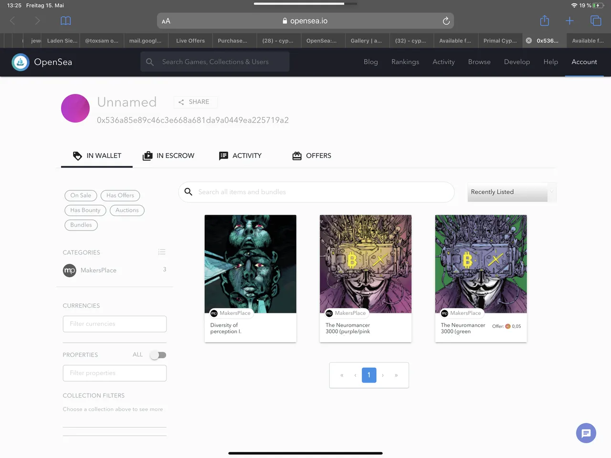
Task: Click the OpenSea logo
Action: 42,62
